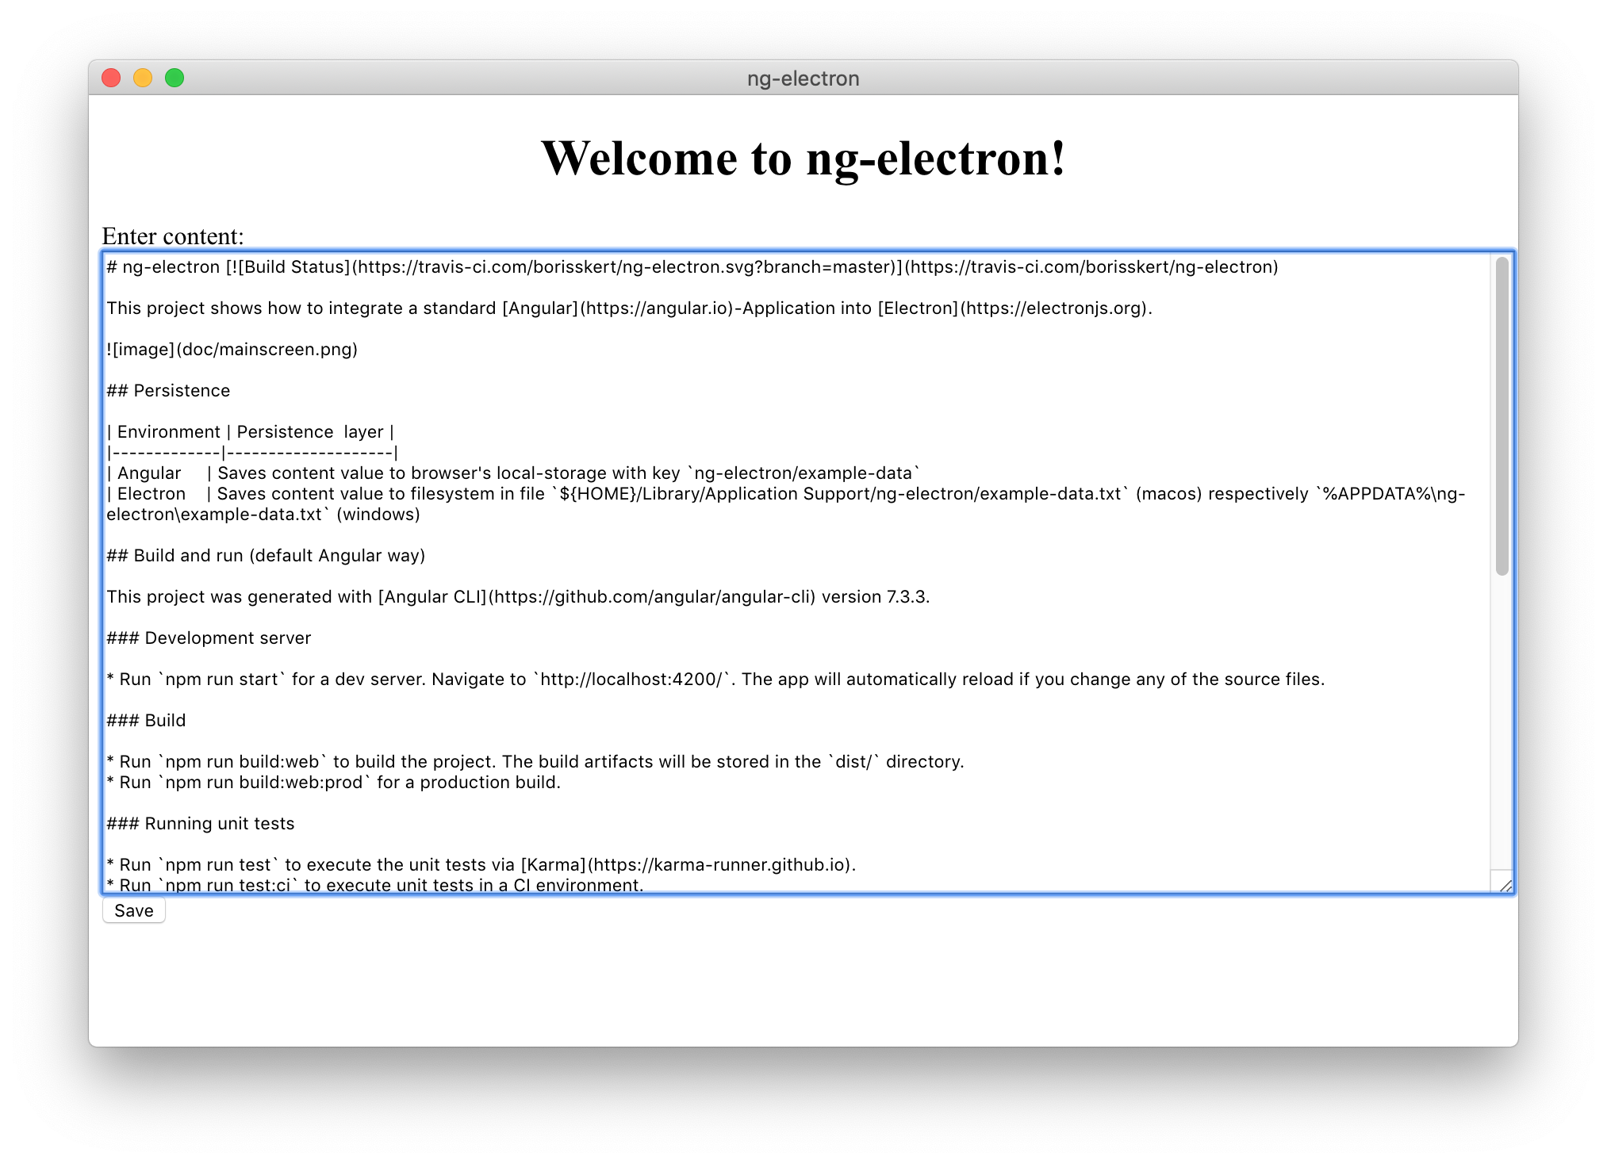
Task: Click the 'Enter content:' label
Action: 173,236
